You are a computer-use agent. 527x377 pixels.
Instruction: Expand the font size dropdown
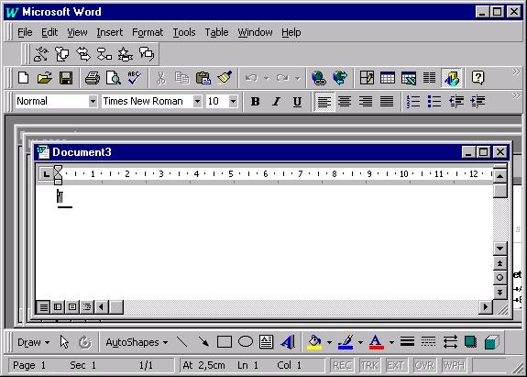[233, 101]
